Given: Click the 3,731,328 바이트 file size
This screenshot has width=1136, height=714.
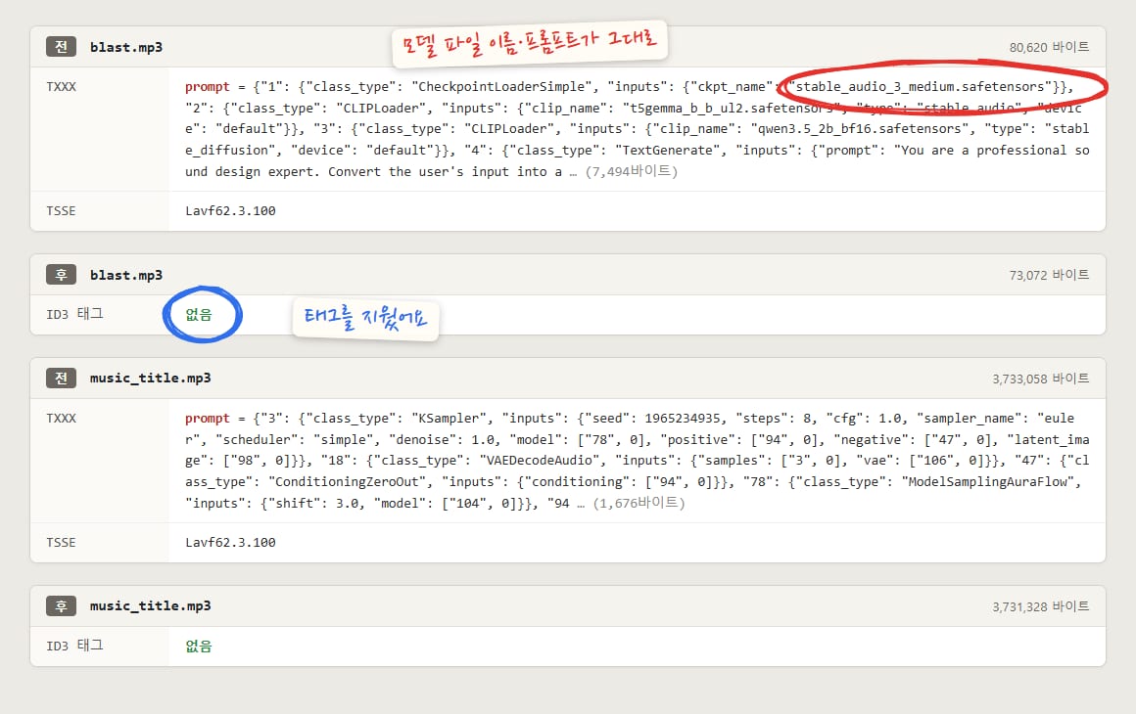Looking at the screenshot, I should point(1041,606).
